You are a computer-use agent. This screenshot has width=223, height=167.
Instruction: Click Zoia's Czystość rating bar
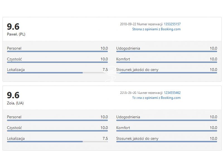pos(57,131)
